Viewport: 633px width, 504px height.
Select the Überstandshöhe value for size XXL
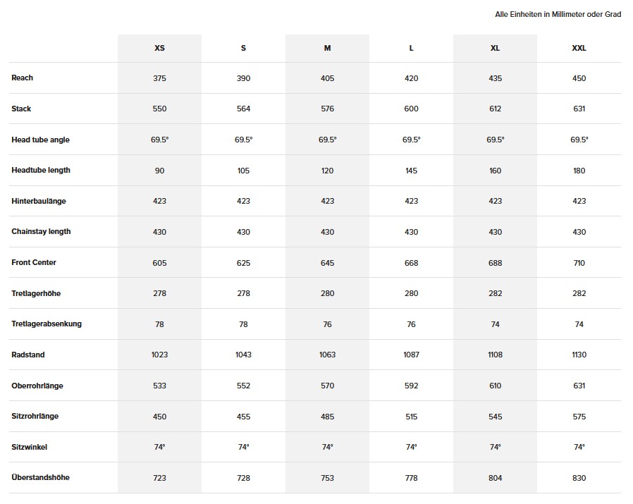(x=579, y=478)
